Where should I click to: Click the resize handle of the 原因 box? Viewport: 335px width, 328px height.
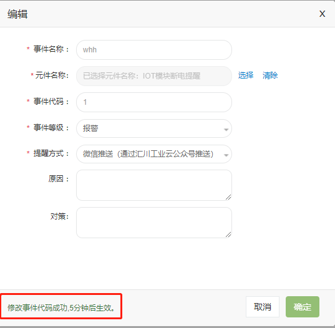click(228, 197)
